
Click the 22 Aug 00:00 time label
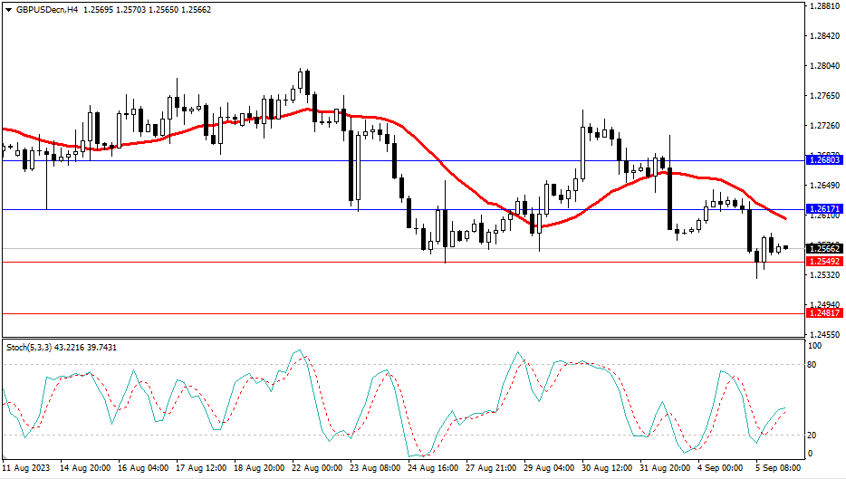tap(317, 469)
